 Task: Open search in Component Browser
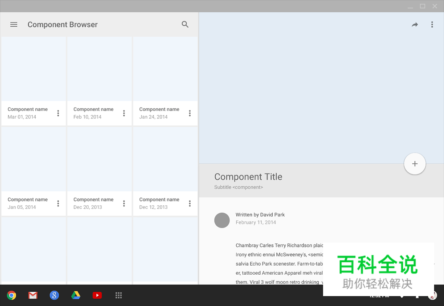185,24
